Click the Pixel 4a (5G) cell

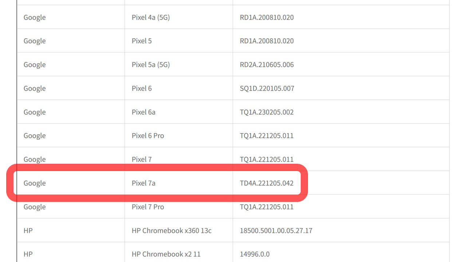151,17
